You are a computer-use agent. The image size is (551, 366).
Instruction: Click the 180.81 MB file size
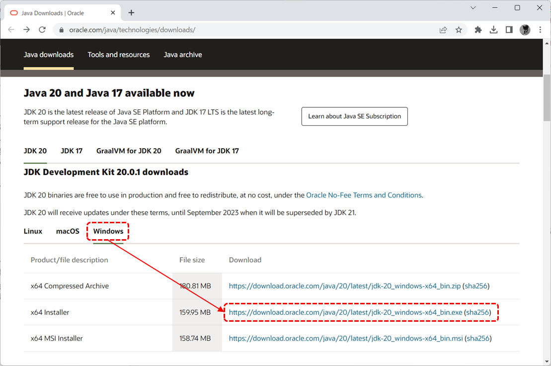click(195, 286)
